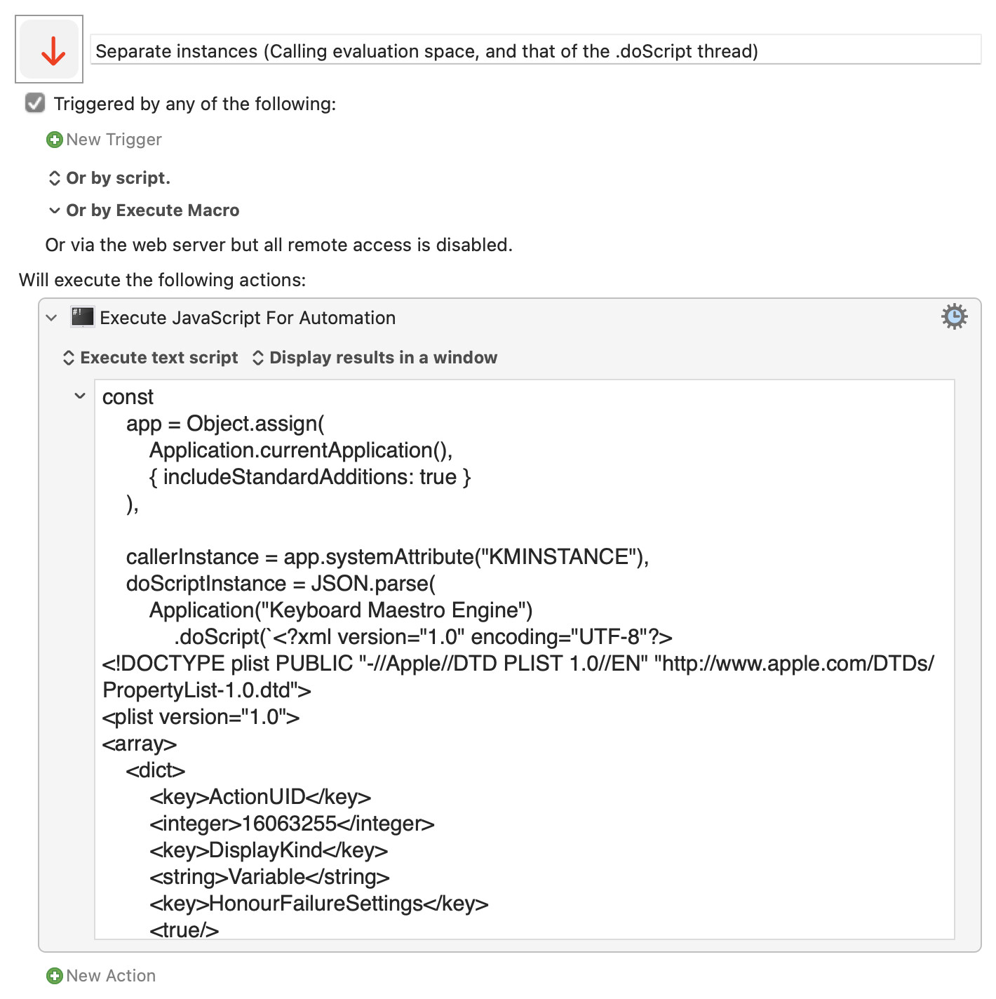The image size is (996, 999).
Task: Click the ActionUID key line in the script
Action: [x=260, y=797]
